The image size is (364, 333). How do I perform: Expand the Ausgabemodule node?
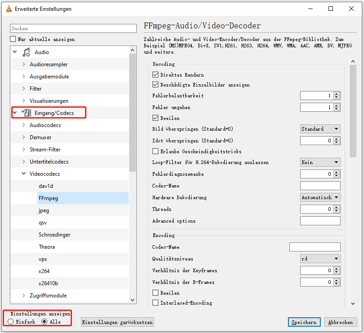coord(24,76)
